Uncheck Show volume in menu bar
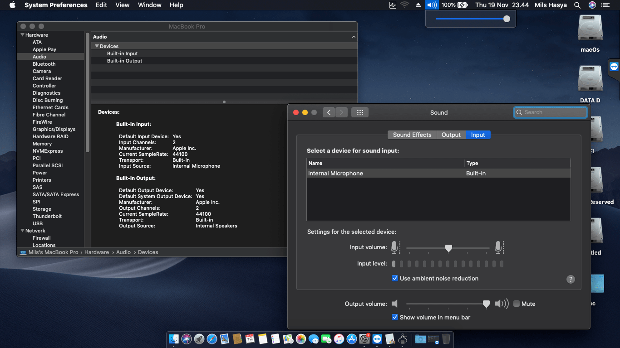620x348 pixels. tap(395, 317)
